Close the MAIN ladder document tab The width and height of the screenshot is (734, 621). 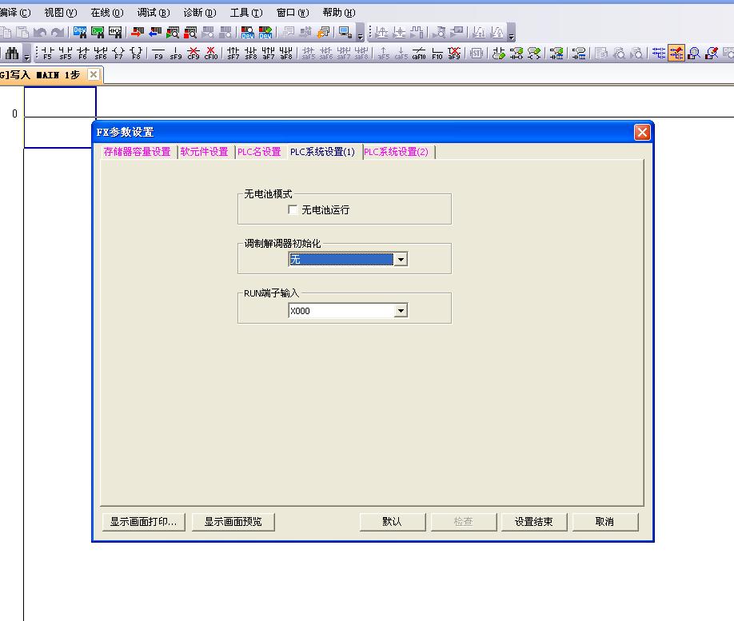point(94,74)
